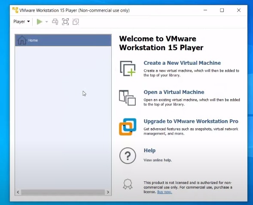Click the VMware Player title bar icon
The width and height of the screenshot is (253, 205).
coord(15,10)
